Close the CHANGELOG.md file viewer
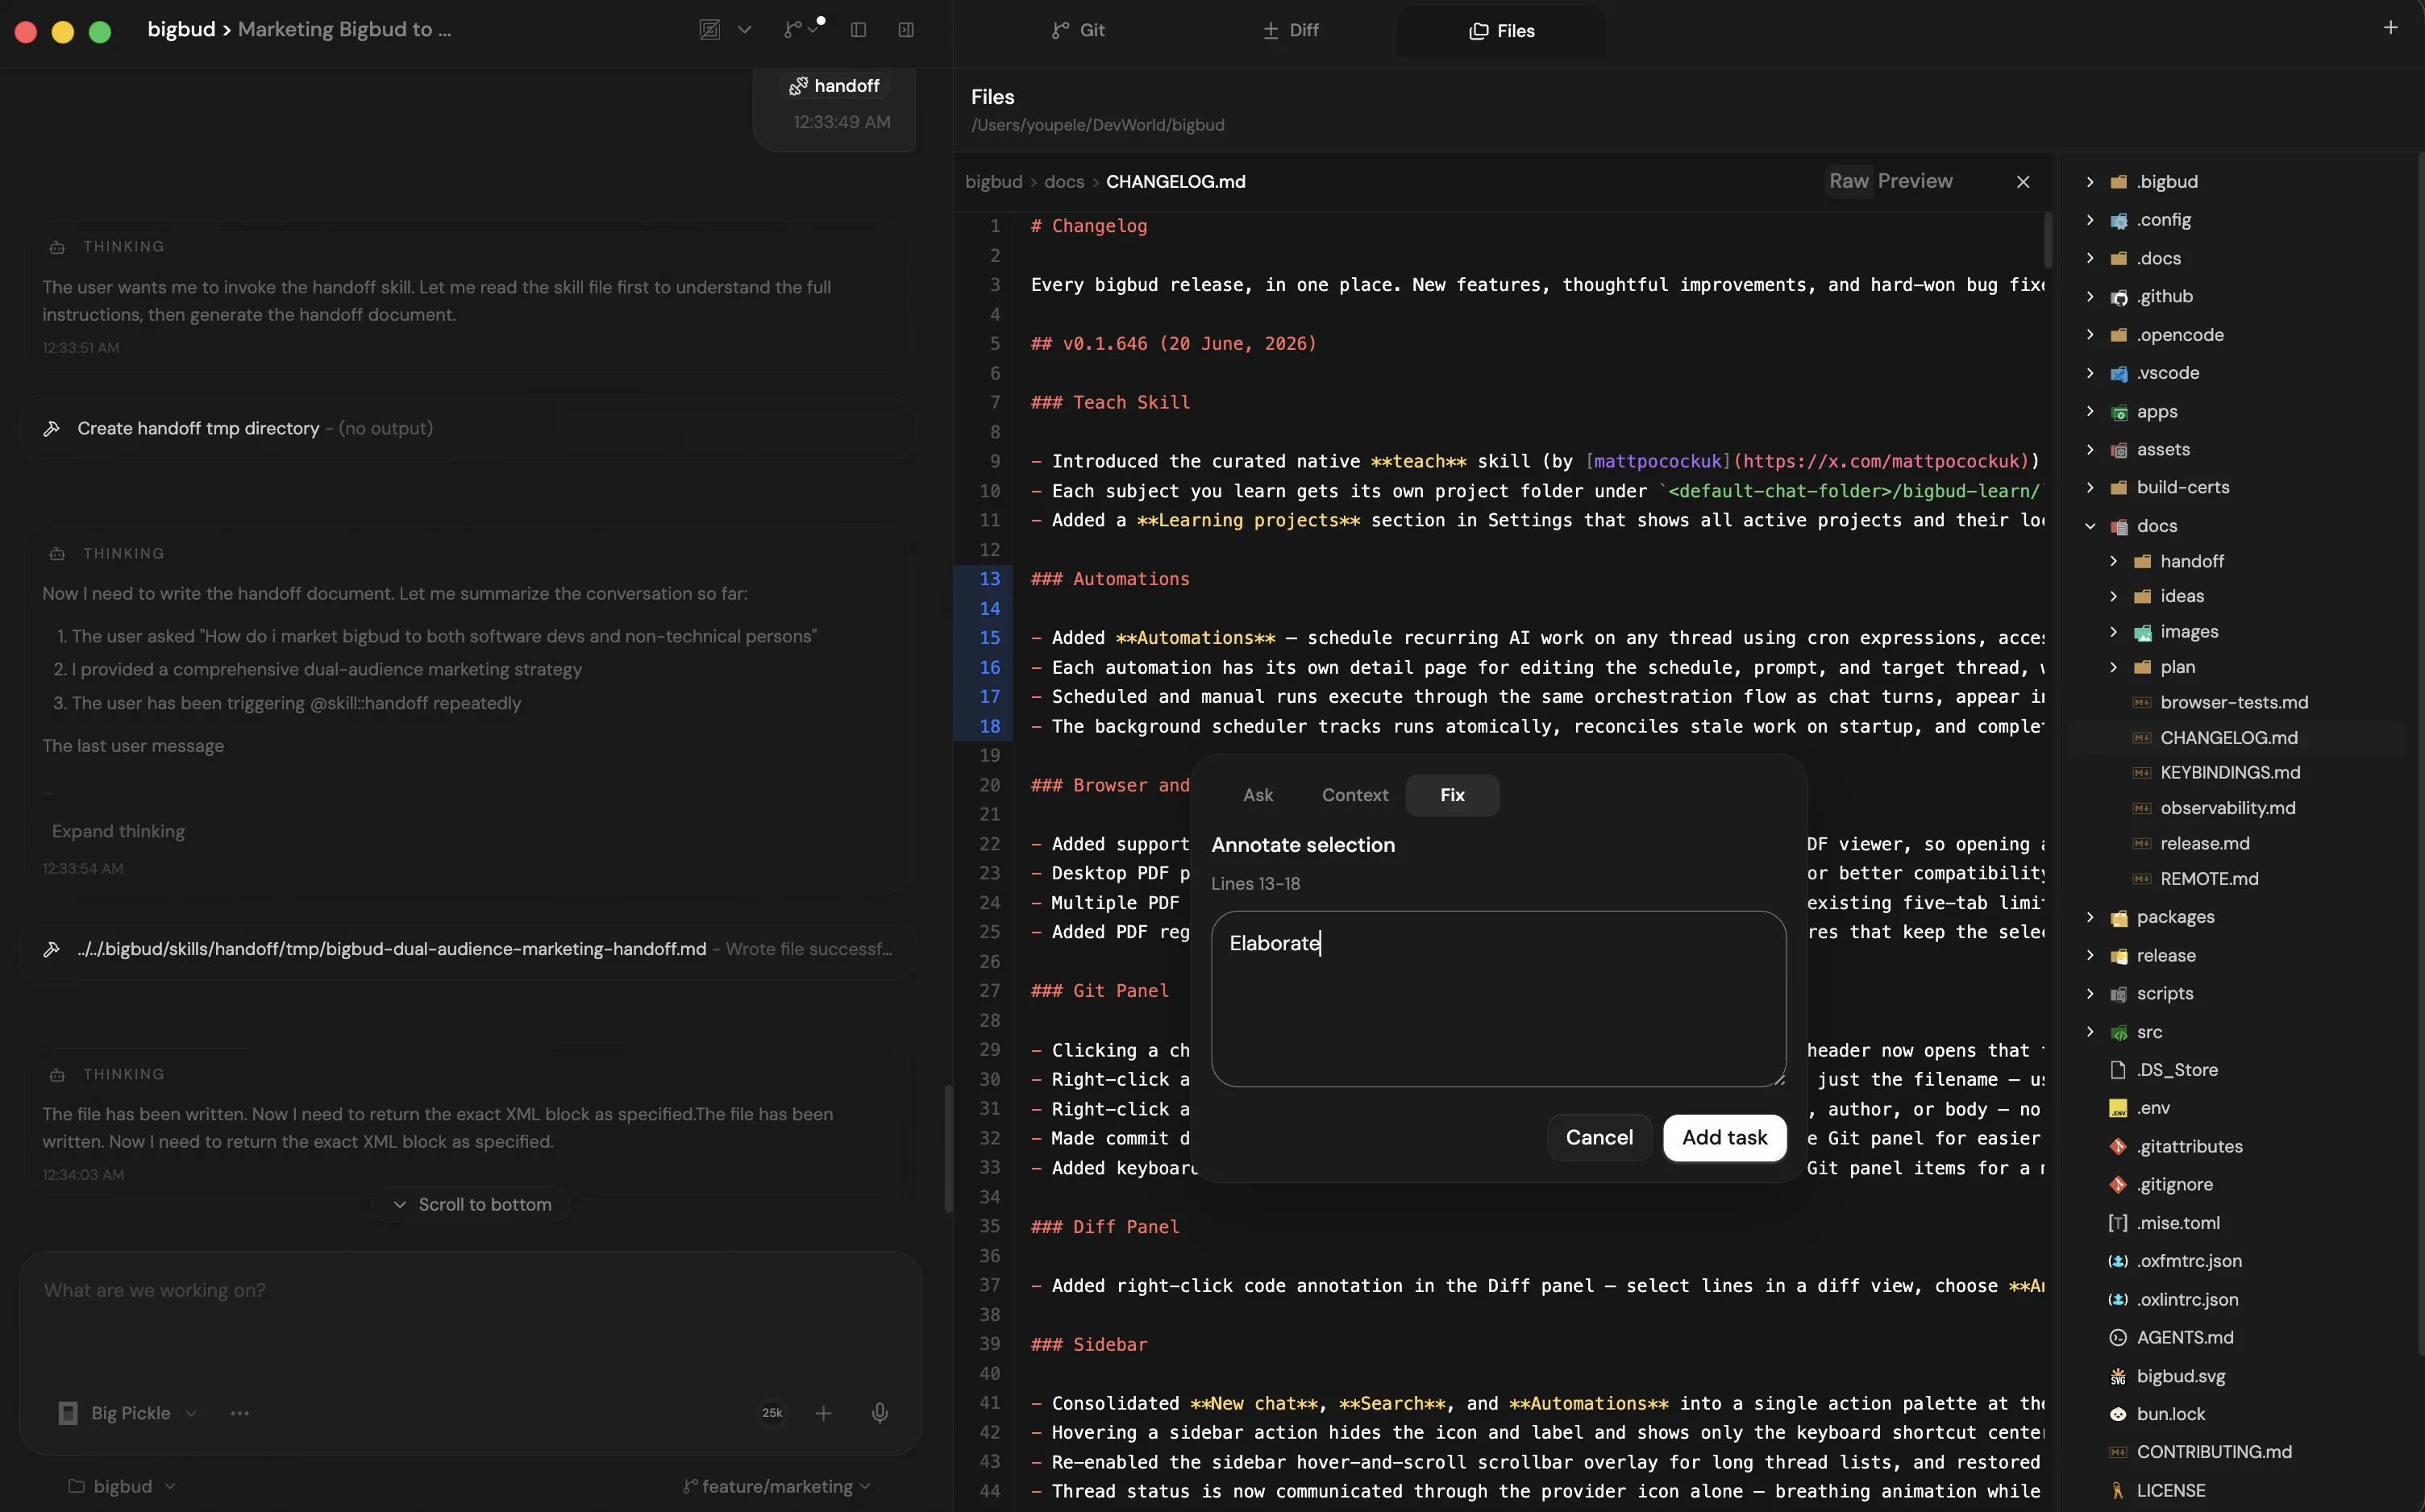This screenshot has height=1512, width=2425. tap(2023, 181)
